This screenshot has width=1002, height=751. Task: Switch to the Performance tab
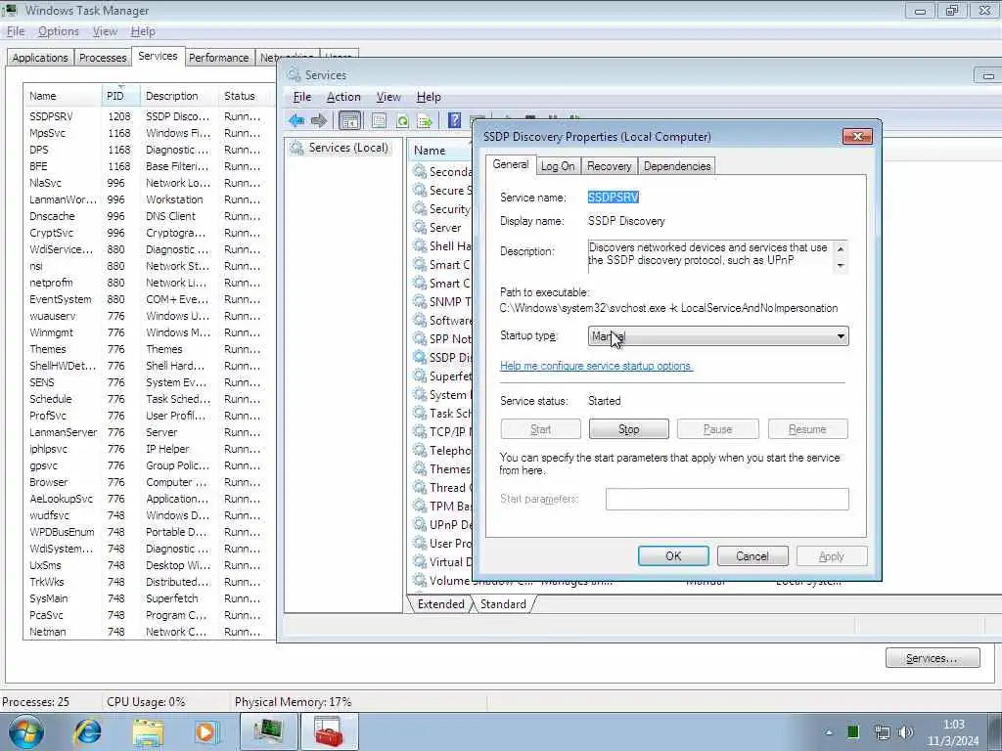click(x=218, y=58)
